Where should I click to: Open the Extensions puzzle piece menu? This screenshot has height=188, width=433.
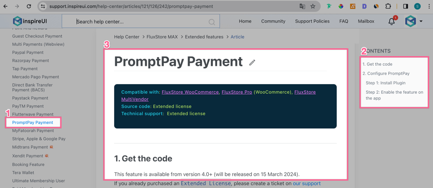(388, 6)
